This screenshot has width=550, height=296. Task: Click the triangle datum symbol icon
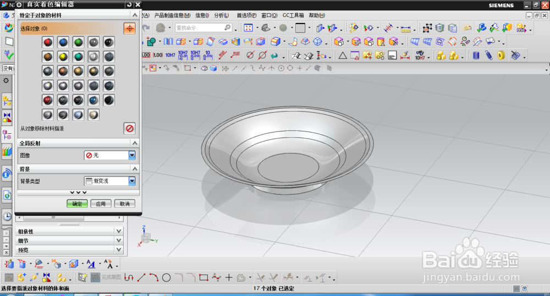point(343,56)
